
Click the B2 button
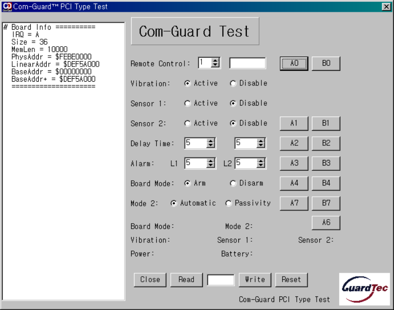(x=326, y=143)
